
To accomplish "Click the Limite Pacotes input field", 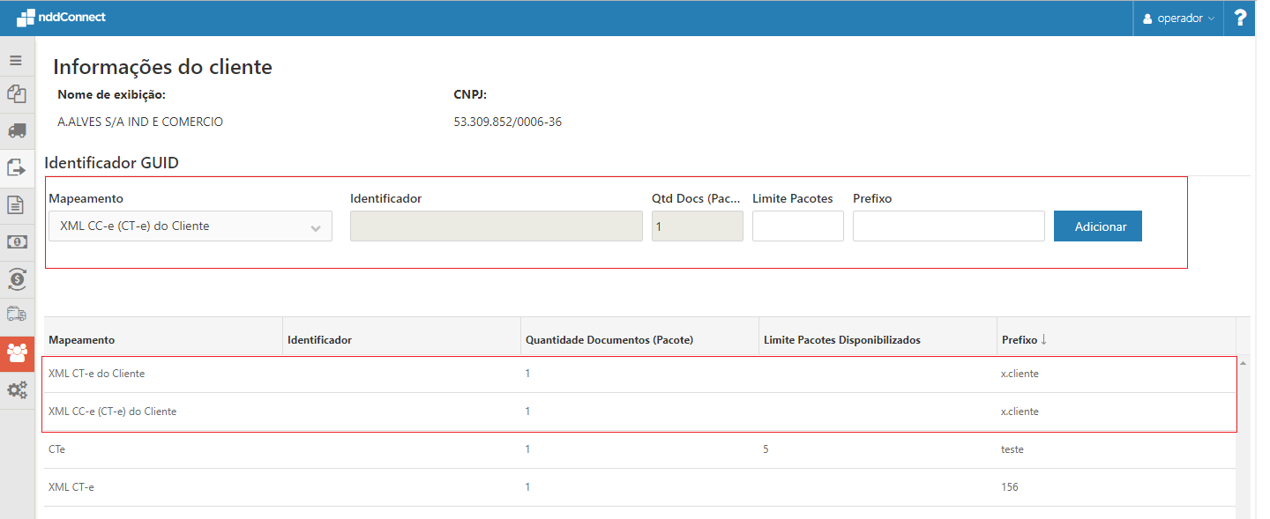I will [797, 226].
